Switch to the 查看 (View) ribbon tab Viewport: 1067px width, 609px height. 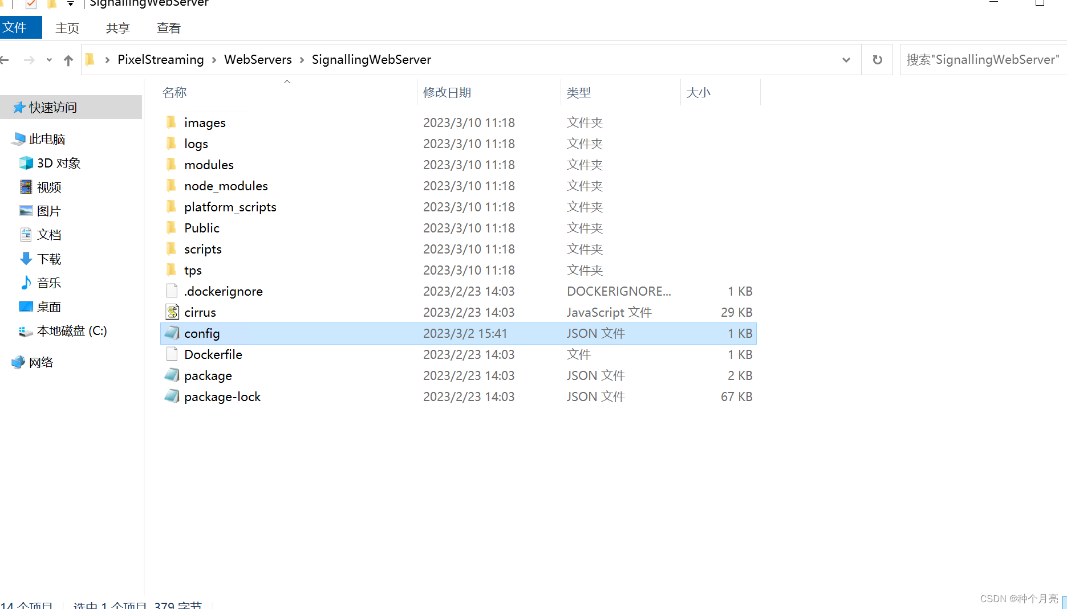pyautogui.click(x=169, y=28)
